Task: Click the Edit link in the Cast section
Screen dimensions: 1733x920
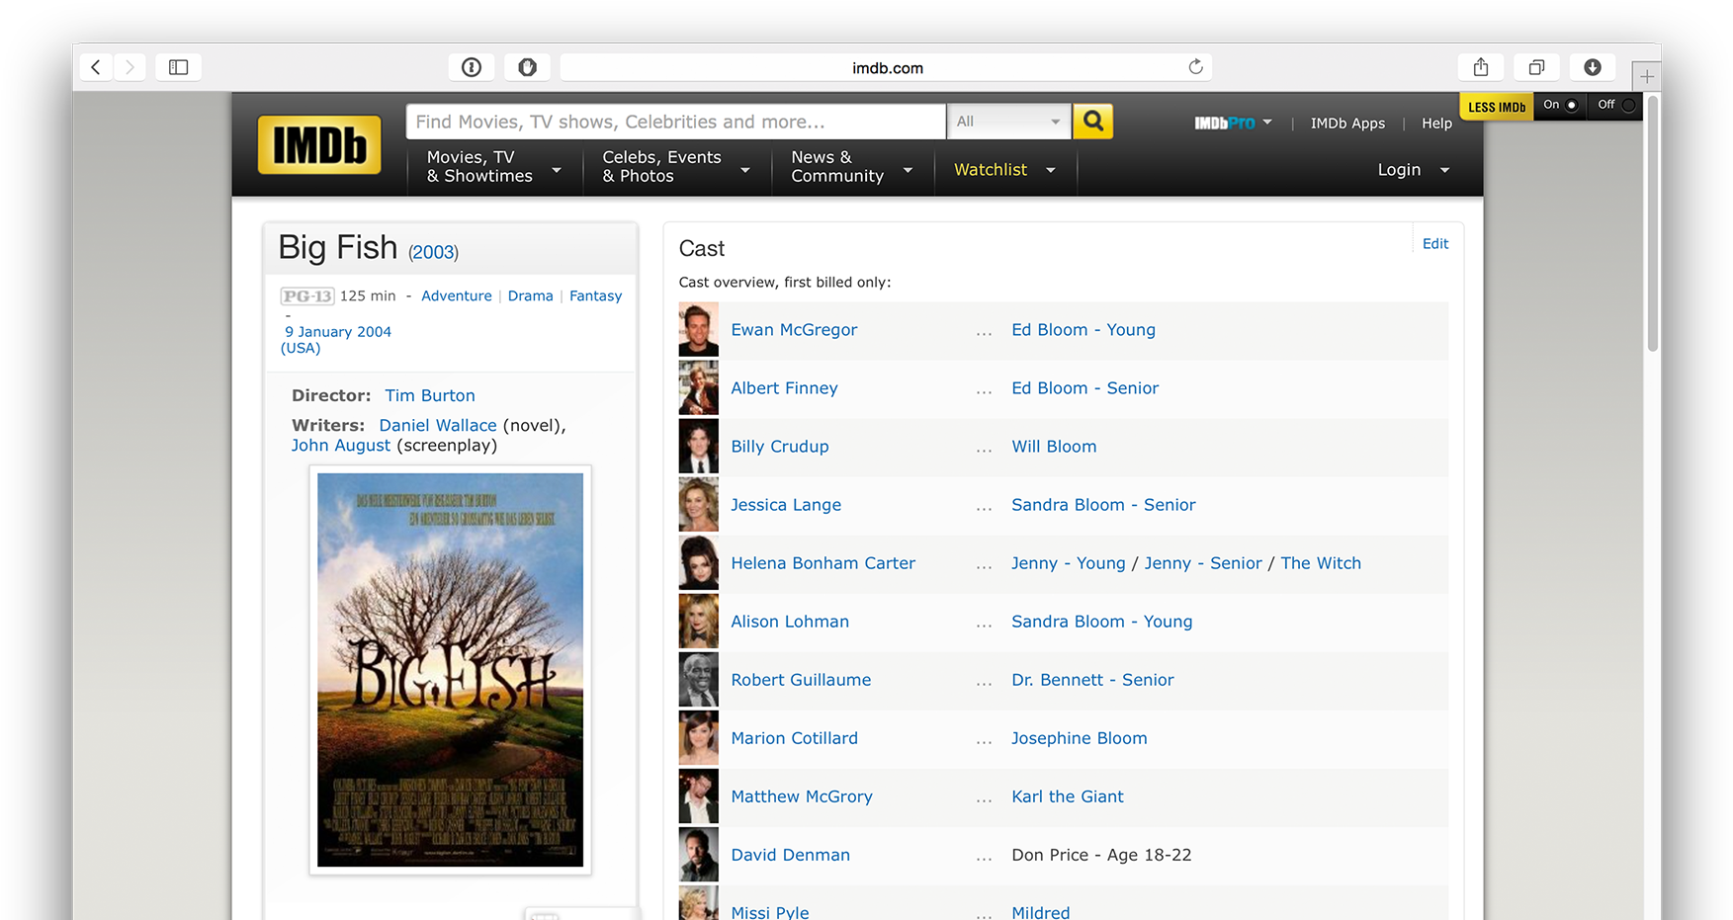Action: tap(1434, 242)
